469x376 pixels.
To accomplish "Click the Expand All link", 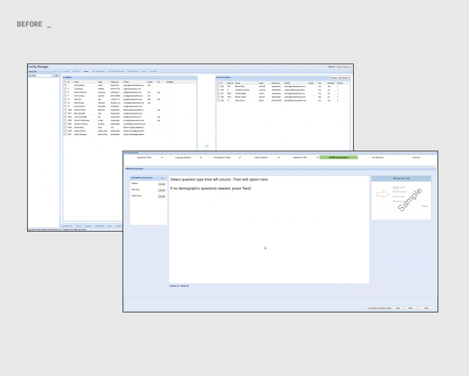I will point(185,286).
